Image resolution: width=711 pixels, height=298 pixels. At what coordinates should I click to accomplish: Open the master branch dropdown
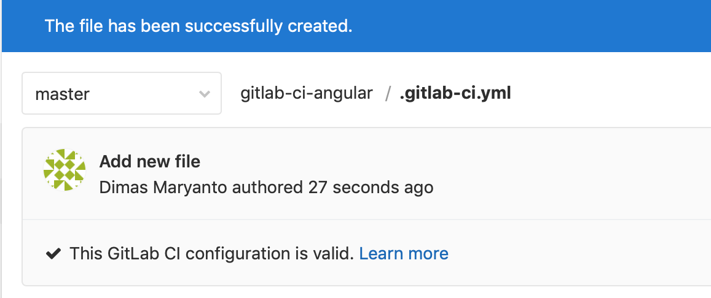[x=121, y=94]
